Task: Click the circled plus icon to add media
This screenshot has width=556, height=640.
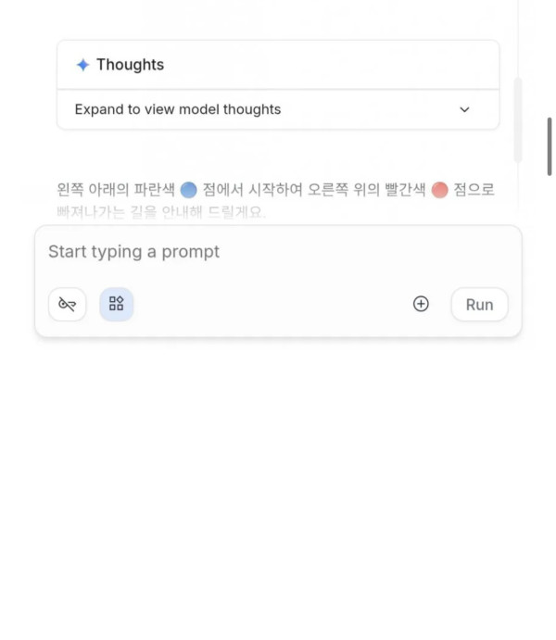Action: (x=421, y=304)
